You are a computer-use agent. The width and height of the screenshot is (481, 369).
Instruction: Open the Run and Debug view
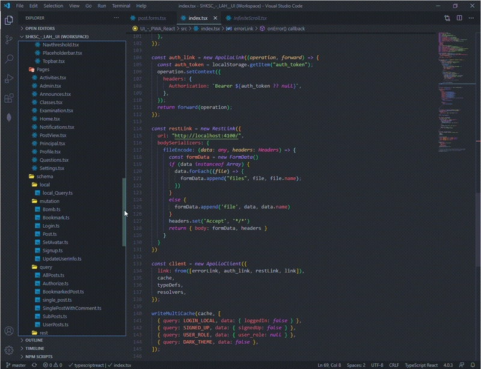pyautogui.click(x=9, y=79)
